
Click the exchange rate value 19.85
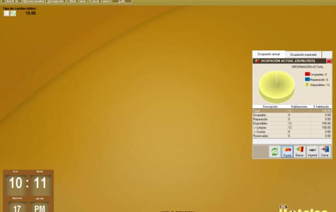pyautogui.click(x=31, y=13)
